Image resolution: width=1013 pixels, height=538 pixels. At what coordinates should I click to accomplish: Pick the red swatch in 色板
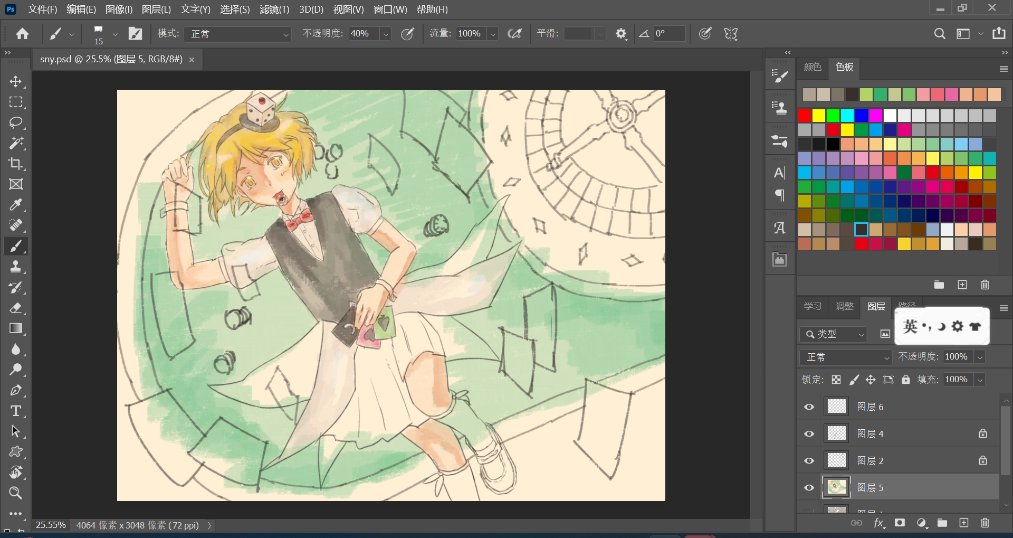(x=805, y=116)
